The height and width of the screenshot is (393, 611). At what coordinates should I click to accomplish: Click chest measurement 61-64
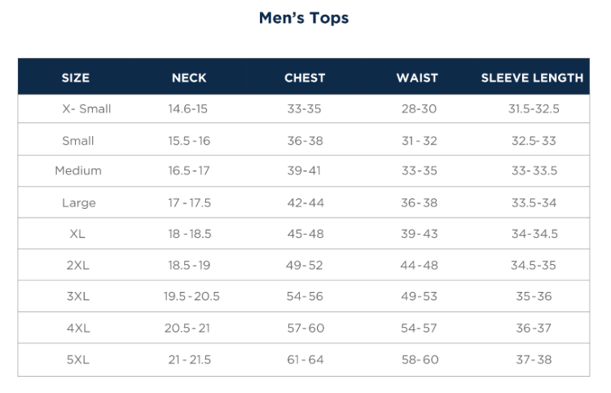(305, 360)
